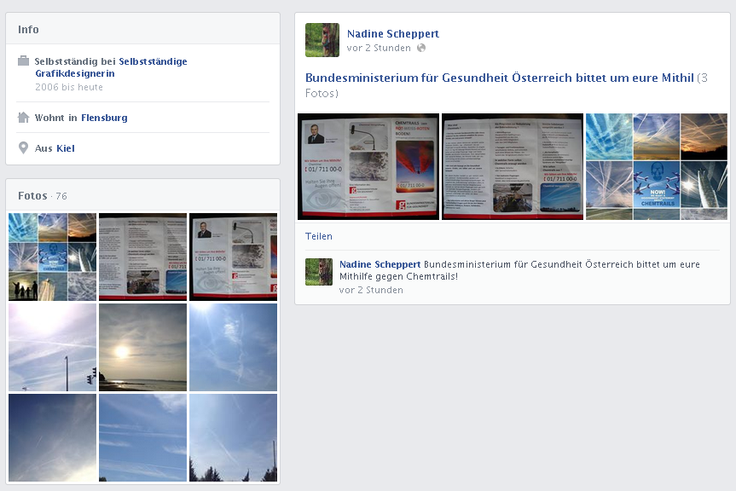Open the first post photo of brochure with portrait
The width and height of the screenshot is (736, 491).
point(368,166)
